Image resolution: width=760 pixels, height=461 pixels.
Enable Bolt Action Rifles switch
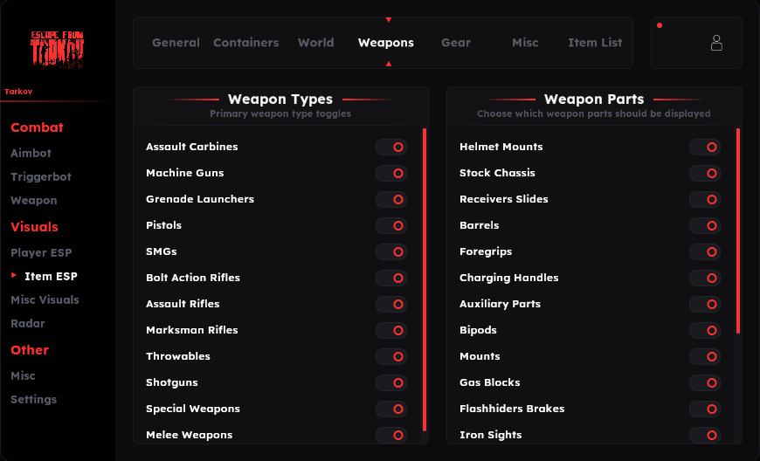click(391, 278)
